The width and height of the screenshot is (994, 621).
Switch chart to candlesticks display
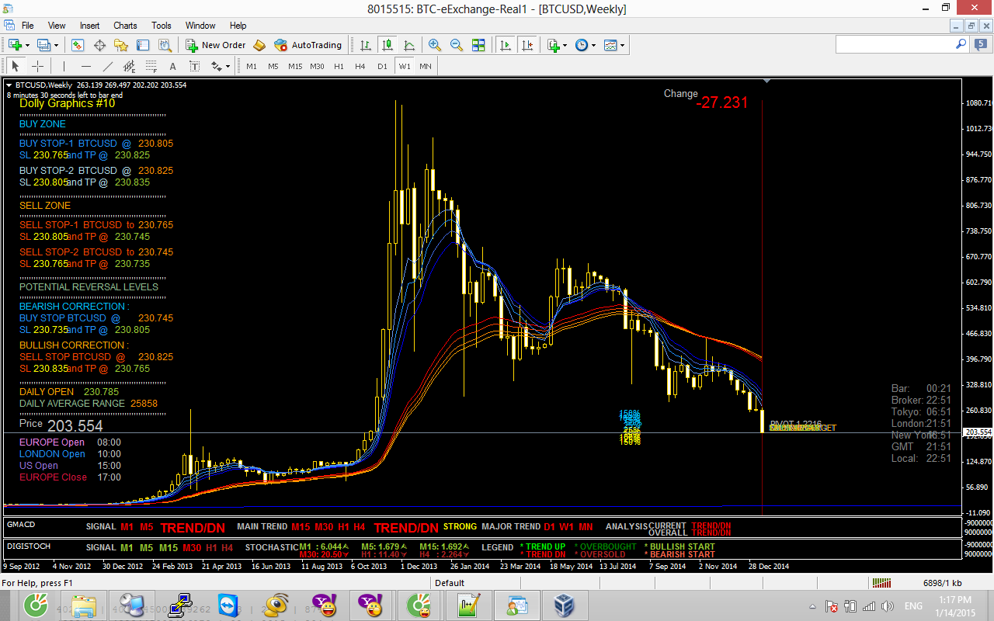(388, 45)
